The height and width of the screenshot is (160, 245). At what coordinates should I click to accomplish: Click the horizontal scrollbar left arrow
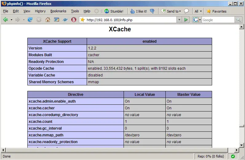point(3,150)
